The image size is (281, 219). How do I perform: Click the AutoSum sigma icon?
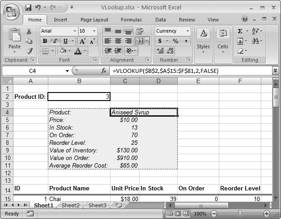(240, 31)
